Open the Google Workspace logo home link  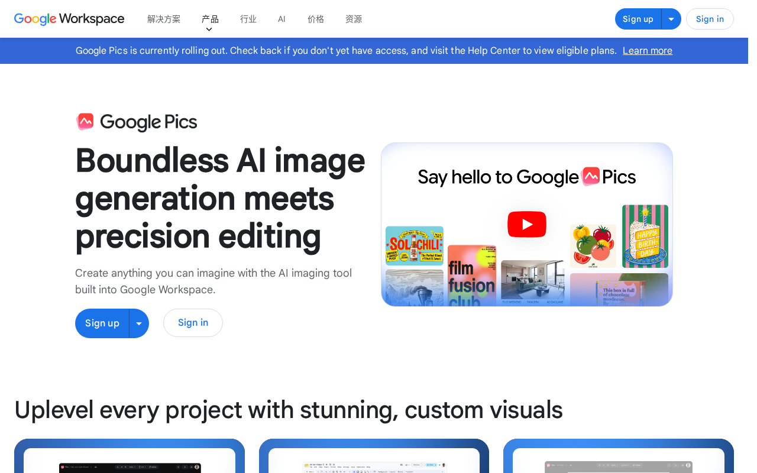pyautogui.click(x=69, y=19)
